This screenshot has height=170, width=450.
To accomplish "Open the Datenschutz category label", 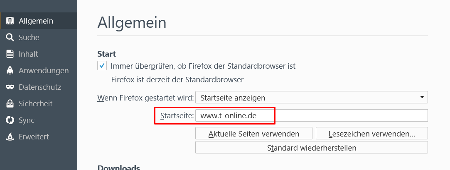I will [40, 87].
